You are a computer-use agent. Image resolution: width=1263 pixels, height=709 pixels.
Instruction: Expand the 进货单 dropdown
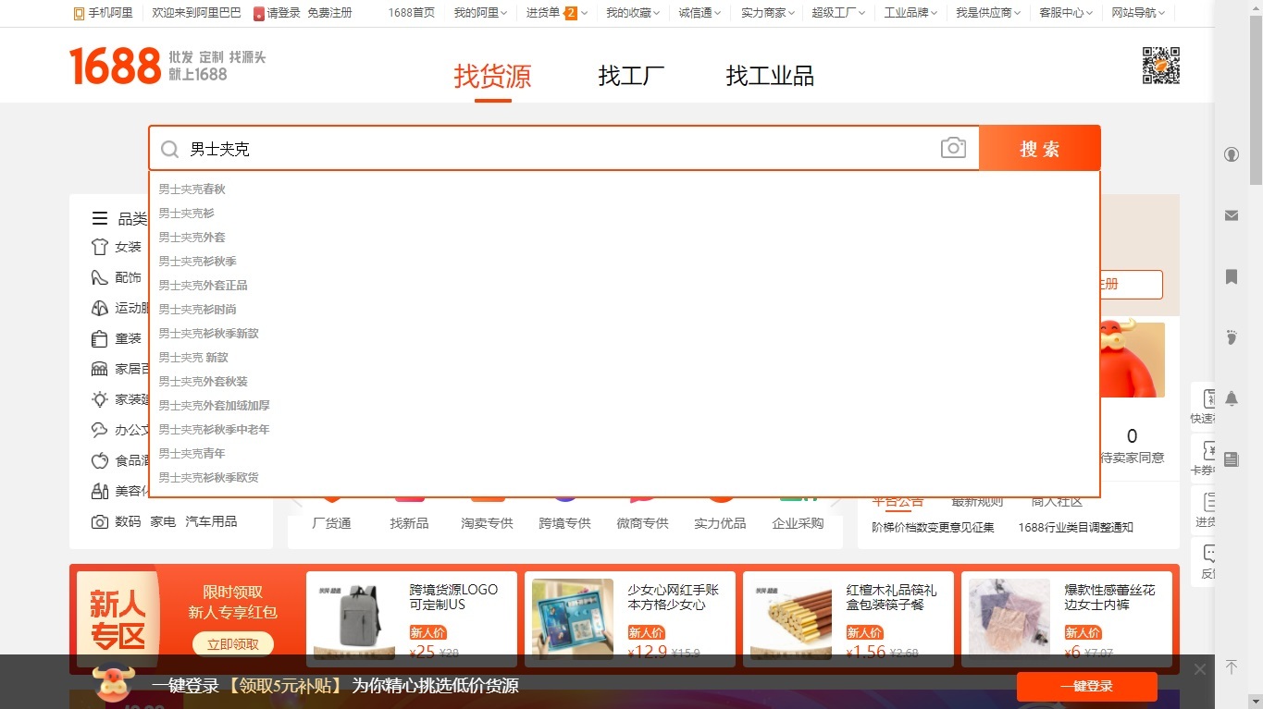coord(557,13)
